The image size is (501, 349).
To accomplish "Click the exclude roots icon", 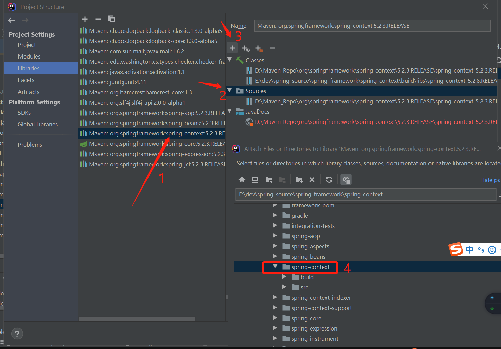I will click(x=259, y=48).
